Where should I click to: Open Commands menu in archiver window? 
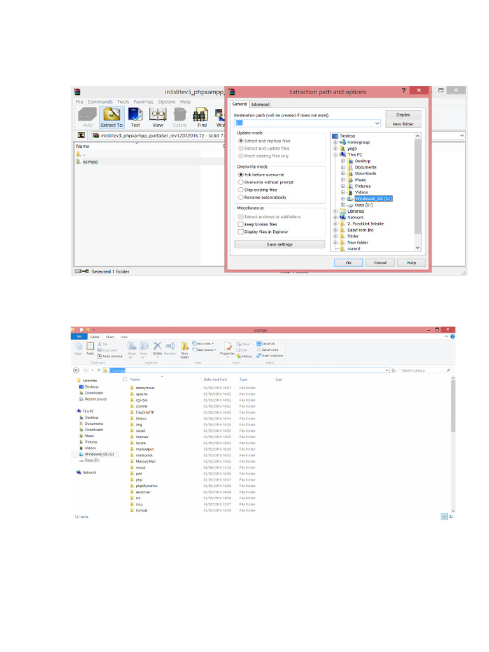tap(100, 102)
